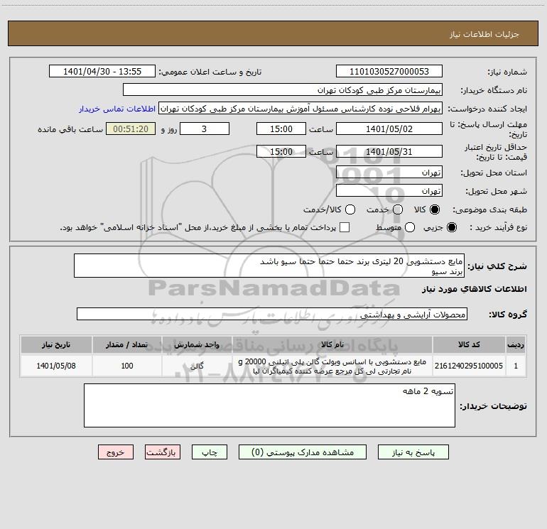Click the شماره نیاز field 1101030527000053
This screenshot has height=529, width=547.
pos(389,72)
